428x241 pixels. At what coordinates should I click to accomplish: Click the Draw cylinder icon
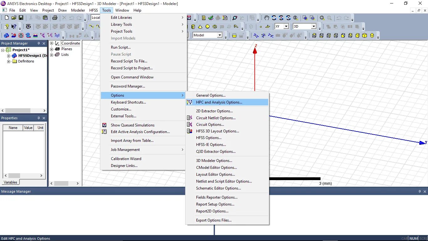(x=193, y=27)
